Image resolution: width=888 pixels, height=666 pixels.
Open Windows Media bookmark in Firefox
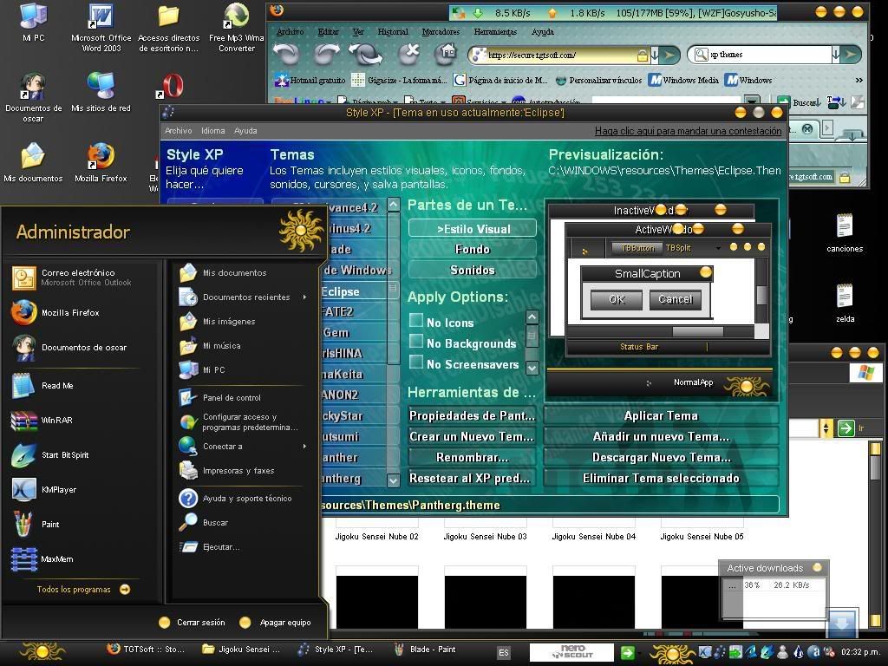684,81
